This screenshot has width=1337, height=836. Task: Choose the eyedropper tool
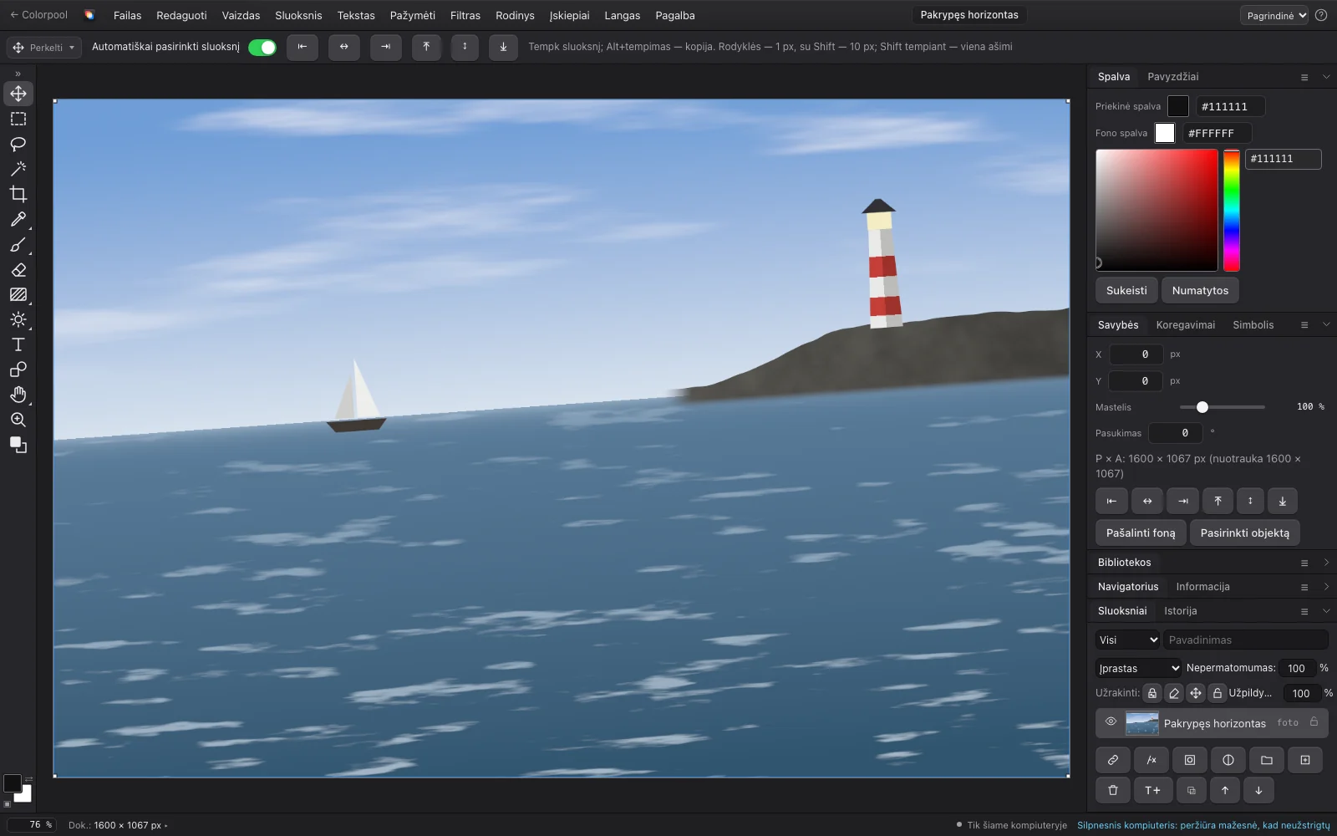coord(18,219)
